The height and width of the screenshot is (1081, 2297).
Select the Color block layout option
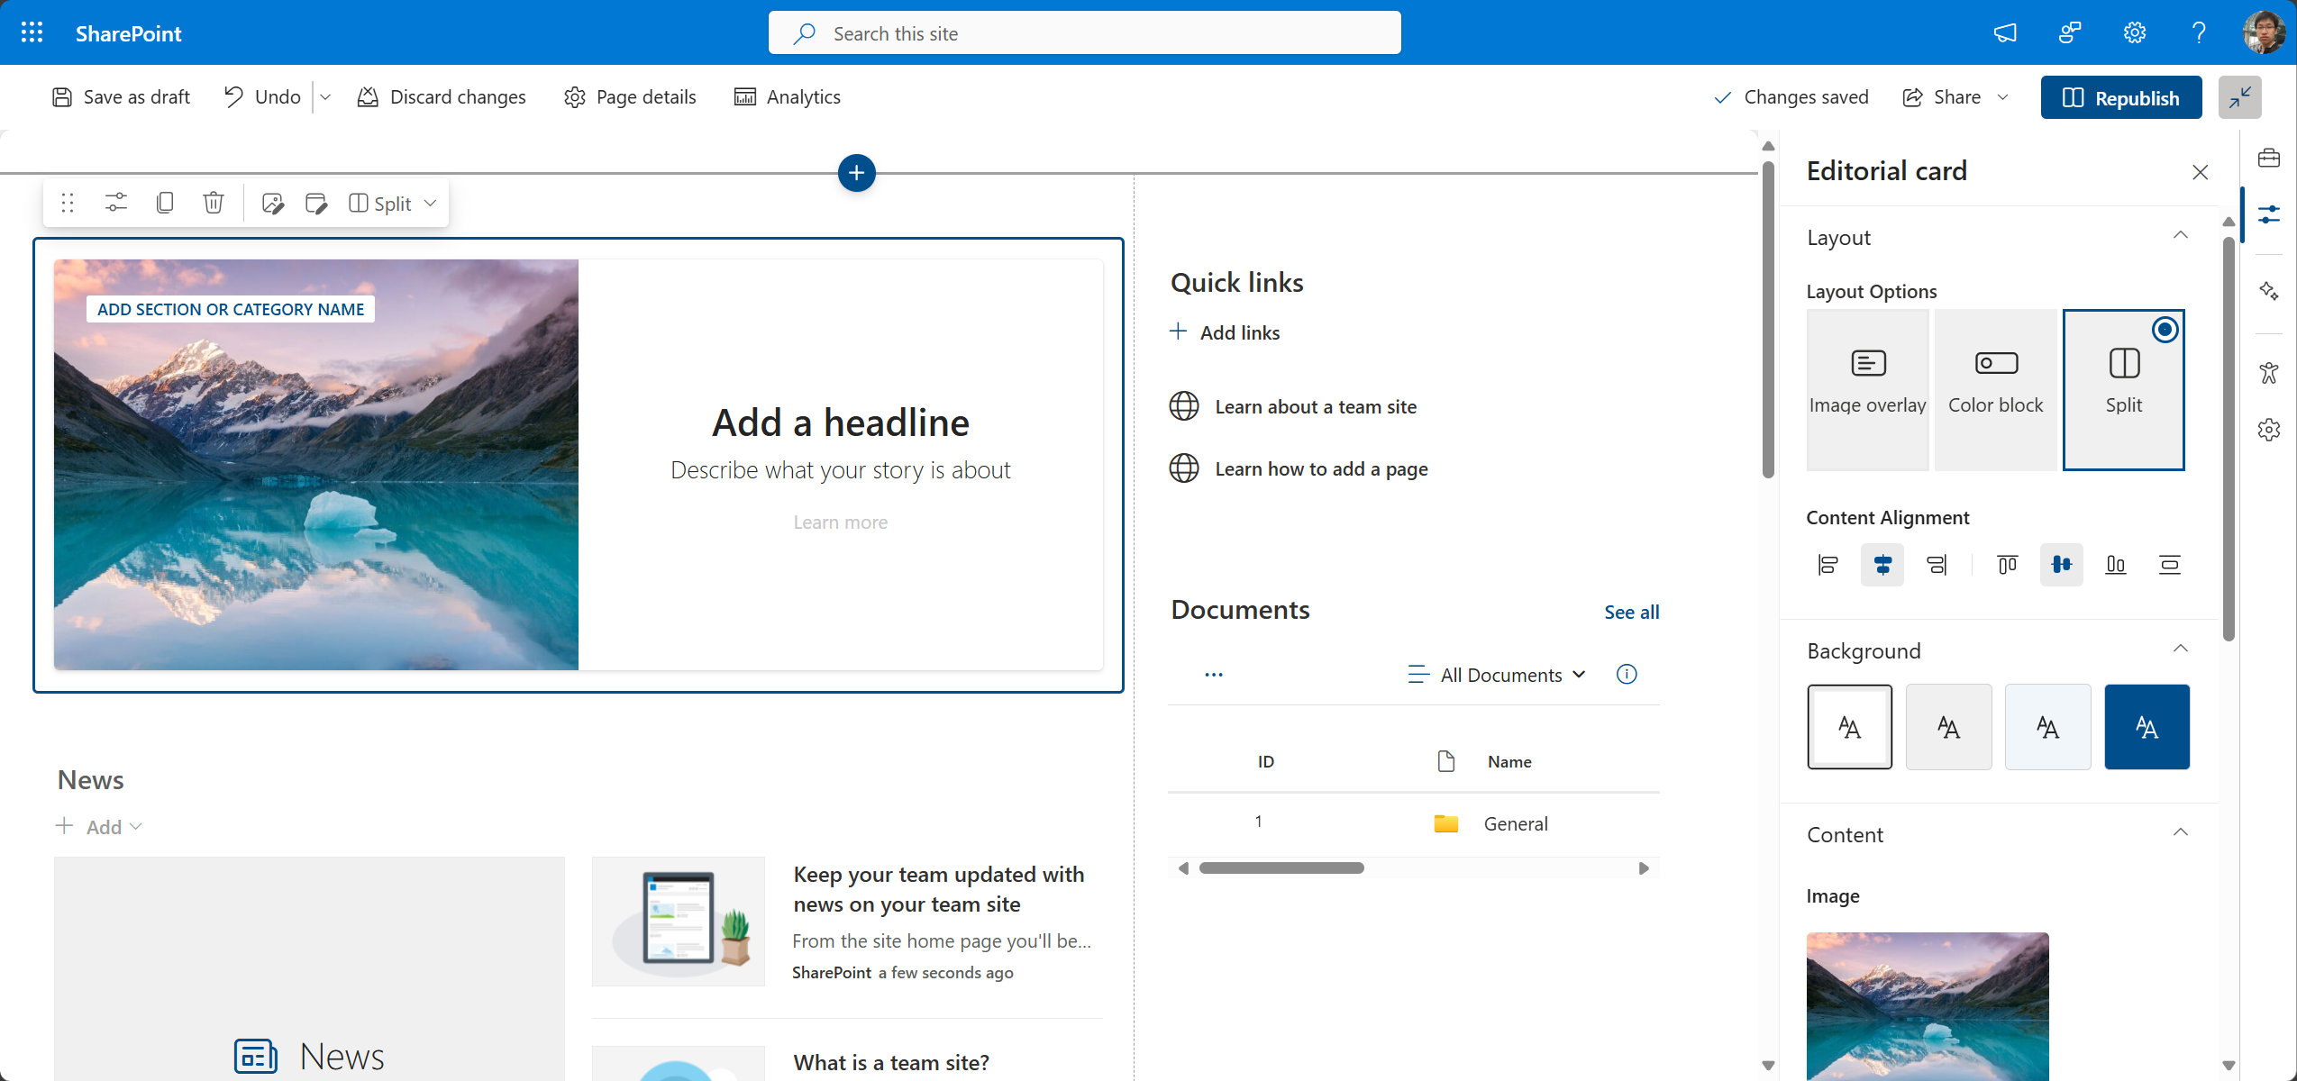pos(1995,389)
